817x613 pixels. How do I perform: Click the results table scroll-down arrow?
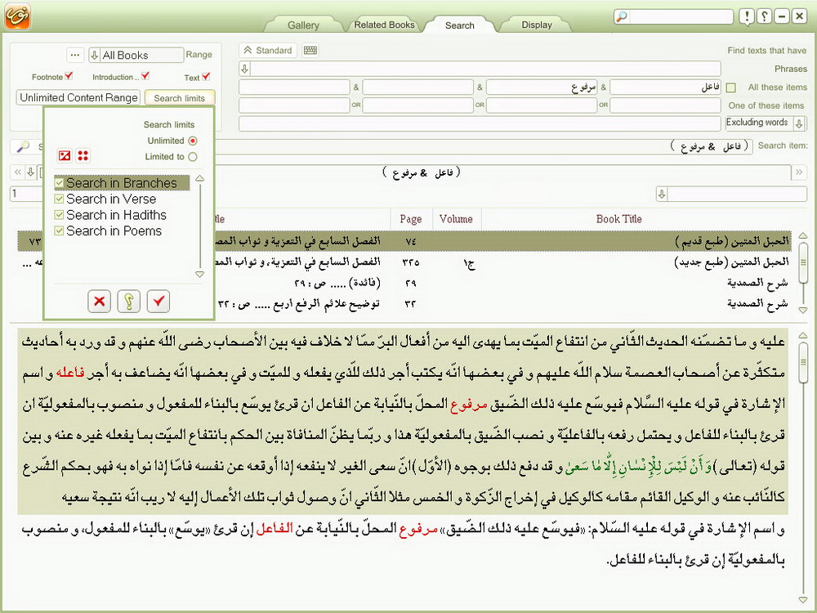[x=803, y=310]
